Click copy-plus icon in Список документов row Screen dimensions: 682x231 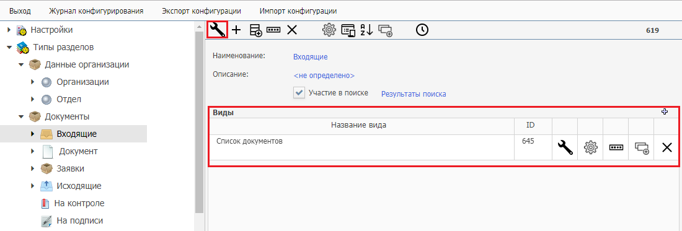pyautogui.click(x=642, y=147)
